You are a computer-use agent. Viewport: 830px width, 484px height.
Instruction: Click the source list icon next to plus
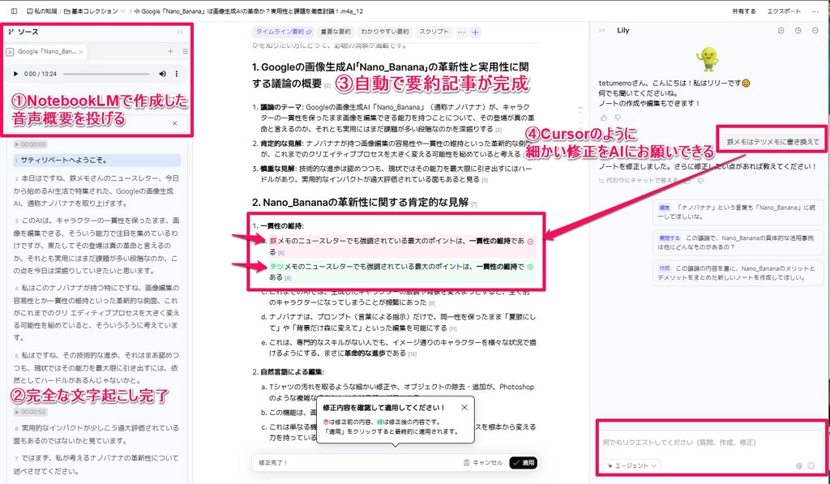(x=185, y=51)
